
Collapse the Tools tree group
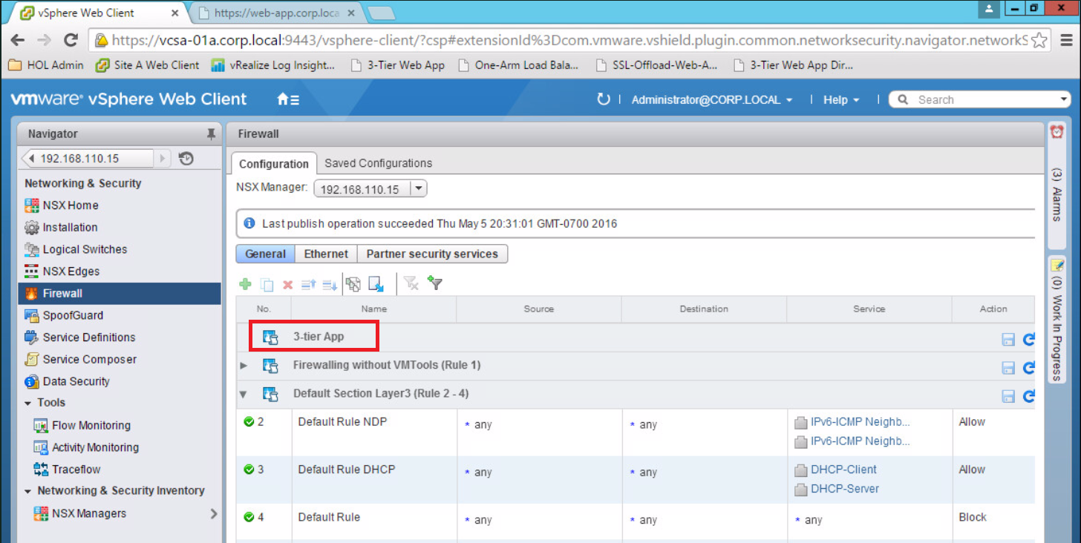28,403
